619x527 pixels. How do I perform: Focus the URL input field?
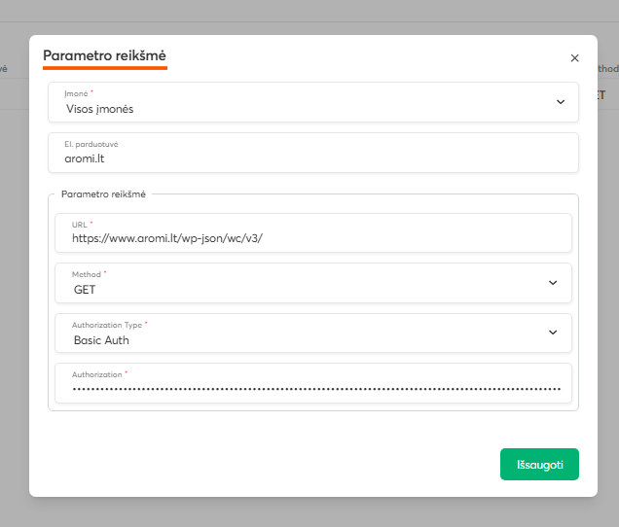[x=311, y=238]
